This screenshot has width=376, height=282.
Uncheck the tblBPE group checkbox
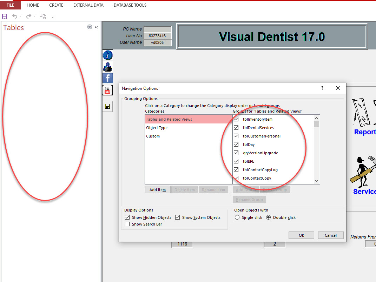pyautogui.click(x=236, y=161)
